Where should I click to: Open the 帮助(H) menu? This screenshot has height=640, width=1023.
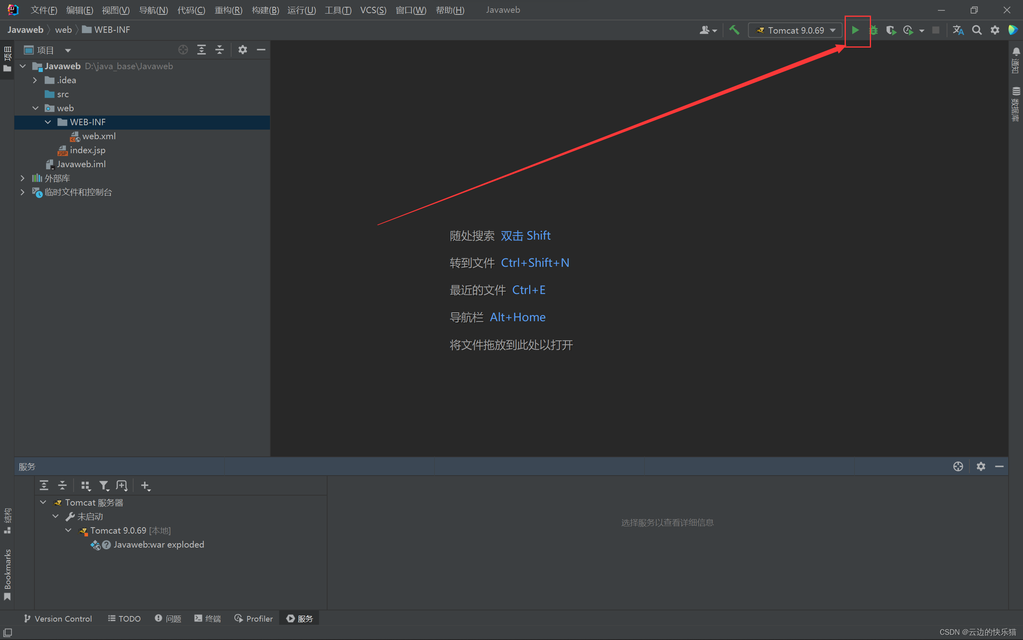[450, 10]
